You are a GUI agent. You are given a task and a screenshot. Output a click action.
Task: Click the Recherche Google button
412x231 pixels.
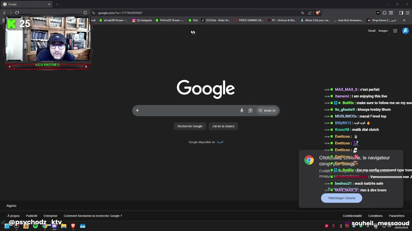190,126
